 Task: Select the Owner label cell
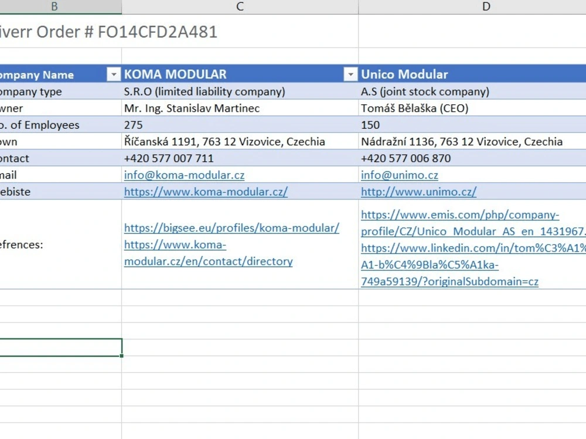(60, 108)
